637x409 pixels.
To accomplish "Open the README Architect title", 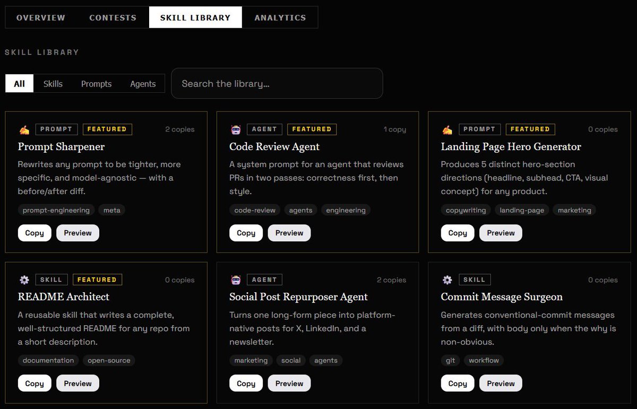I will click(64, 297).
